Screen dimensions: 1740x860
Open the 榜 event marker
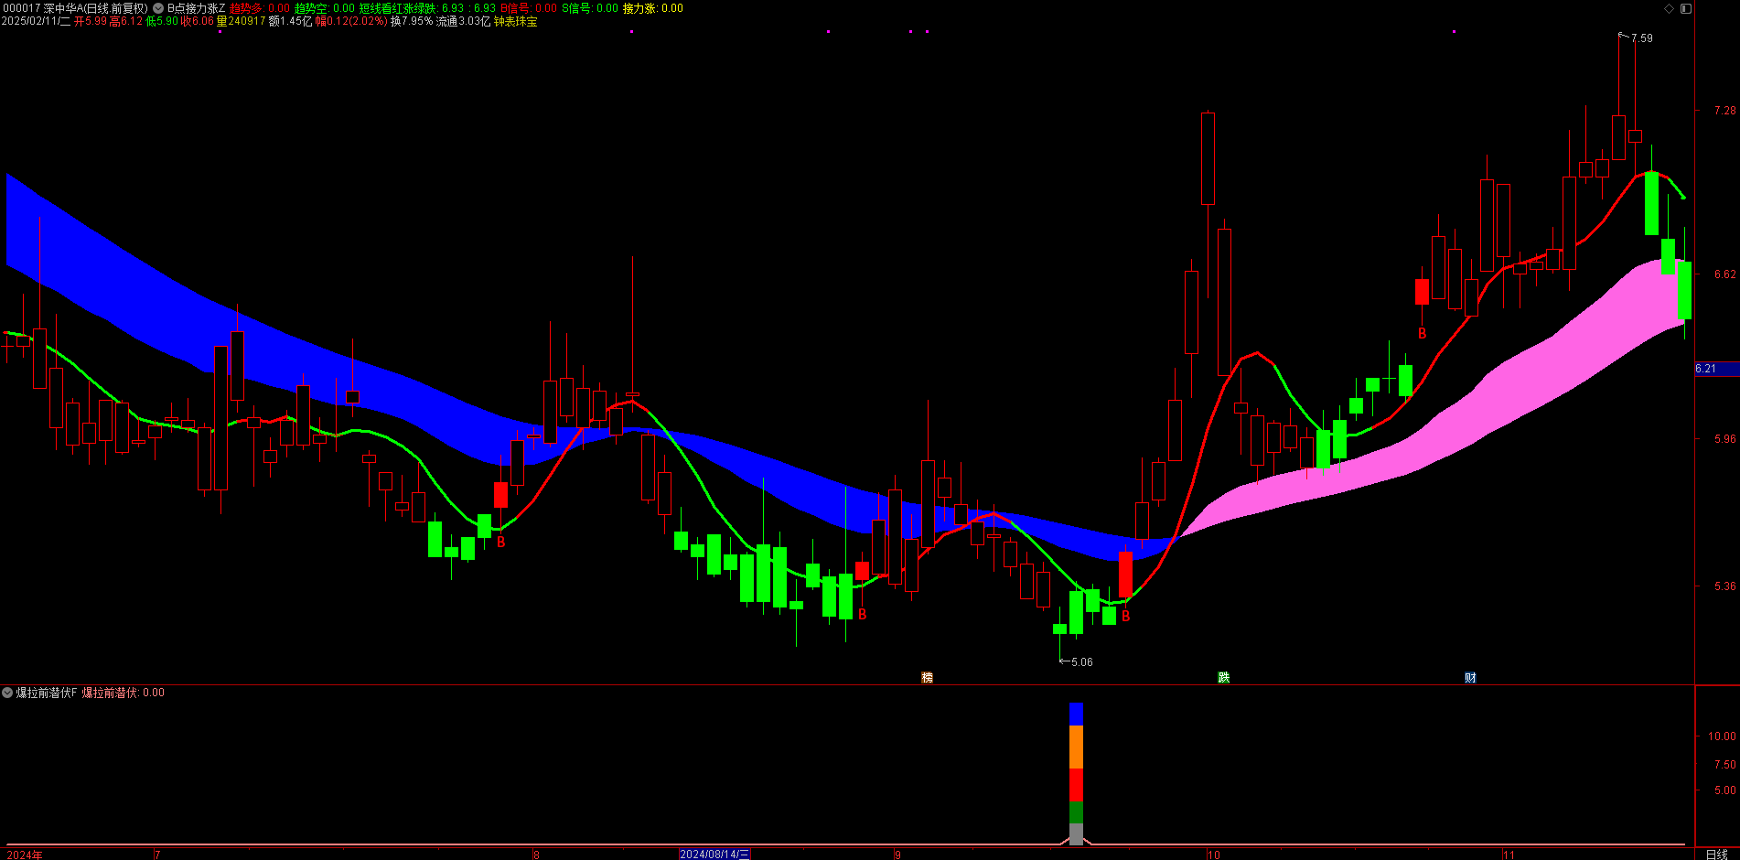(927, 677)
